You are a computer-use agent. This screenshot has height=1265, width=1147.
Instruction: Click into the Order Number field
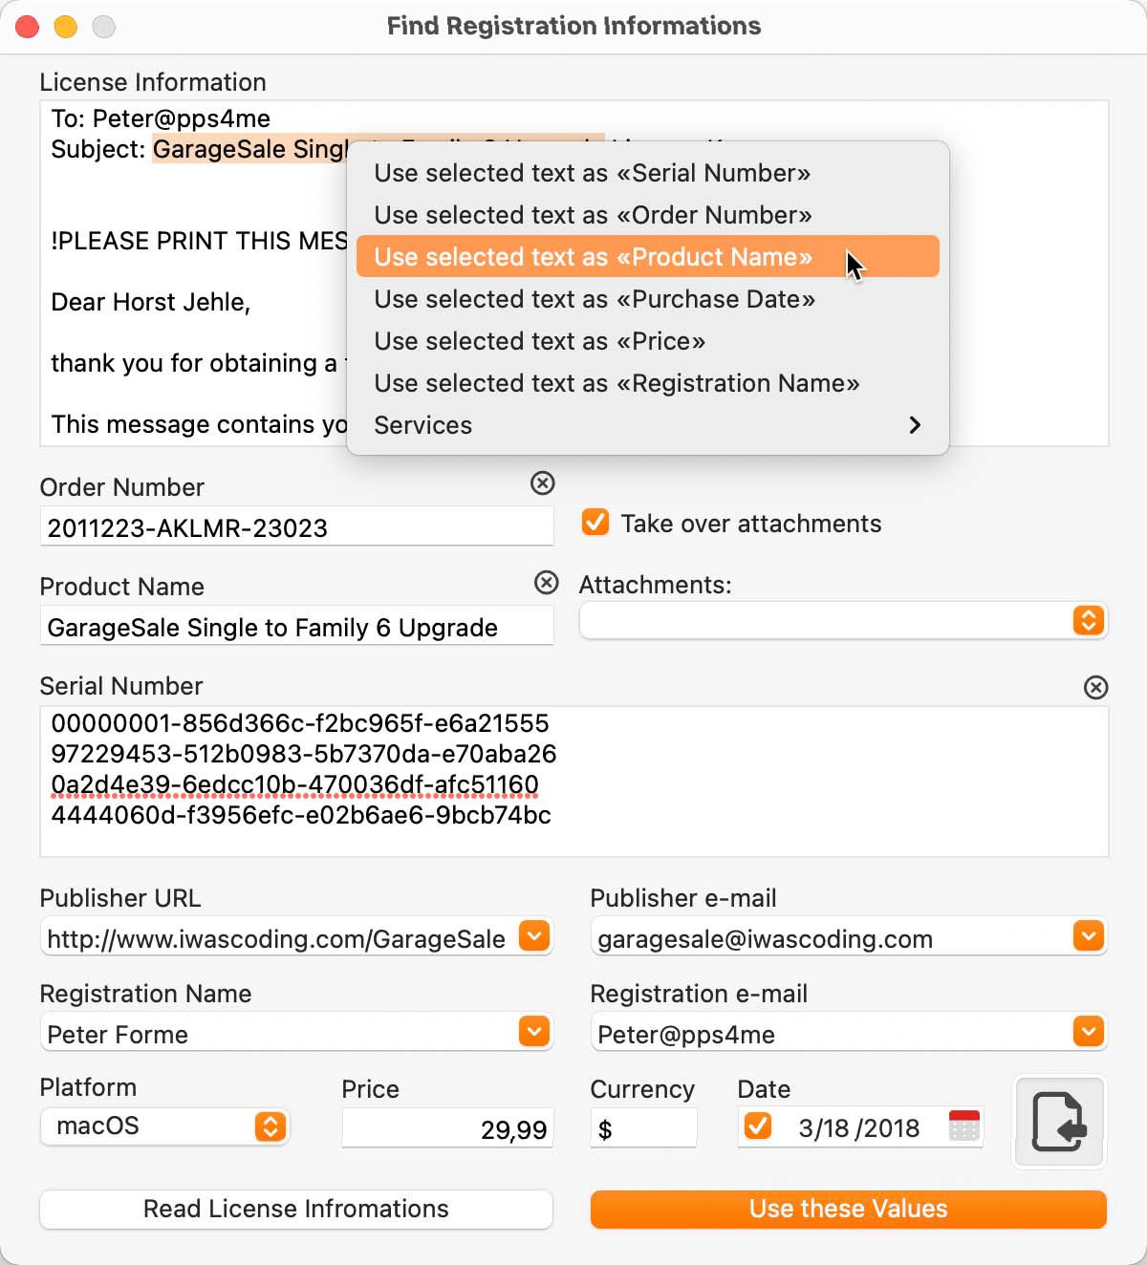296,527
